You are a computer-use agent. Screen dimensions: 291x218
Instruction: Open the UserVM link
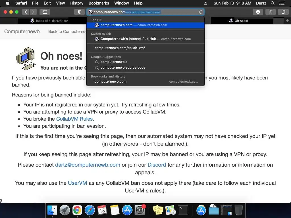click(x=77, y=183)
